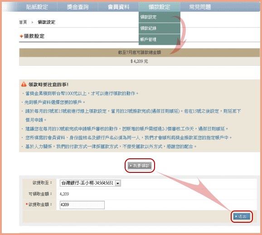Image resolution: width=262 pixels, height=235 pixels.
Task: Click the red asterisk before 欲提取金額
Action: tap(27, 204)
